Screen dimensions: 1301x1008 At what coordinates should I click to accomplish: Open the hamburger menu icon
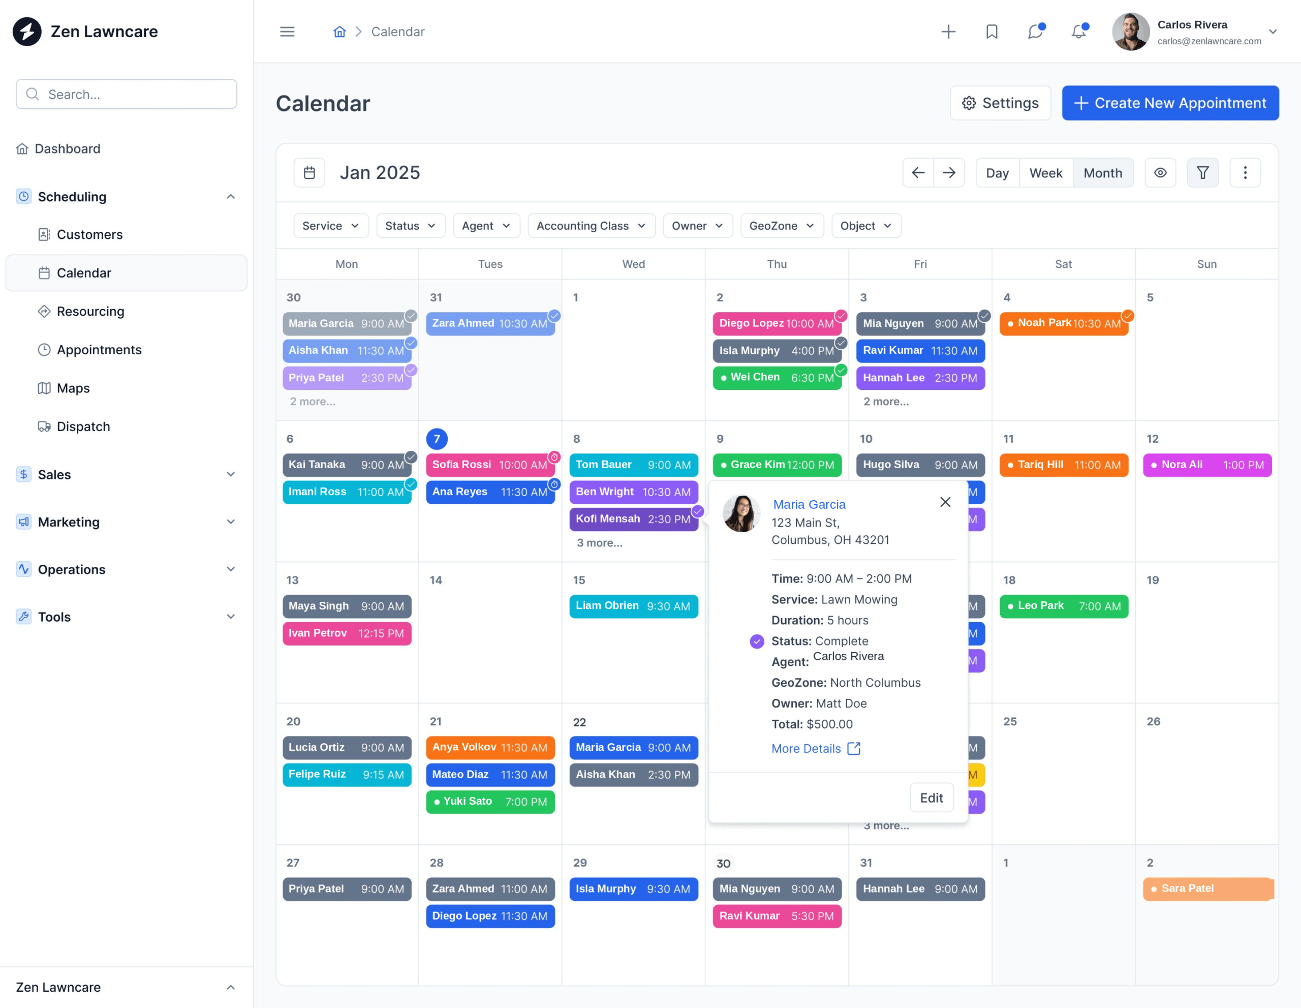coord(287,32)
